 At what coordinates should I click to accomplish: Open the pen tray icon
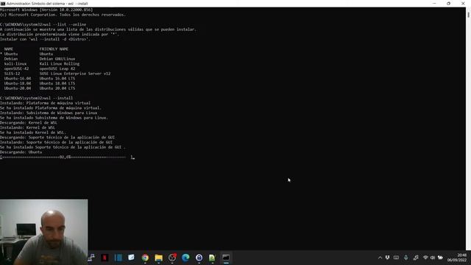pos(416,258)
